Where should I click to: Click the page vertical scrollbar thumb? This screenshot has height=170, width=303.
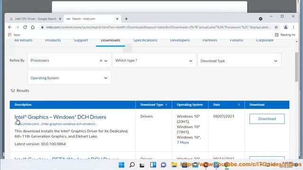pyautogui.click(x=297, y=67)
